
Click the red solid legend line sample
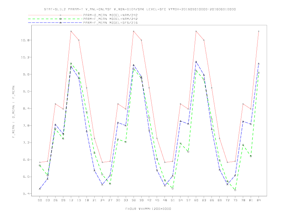[x=55, y=15]
